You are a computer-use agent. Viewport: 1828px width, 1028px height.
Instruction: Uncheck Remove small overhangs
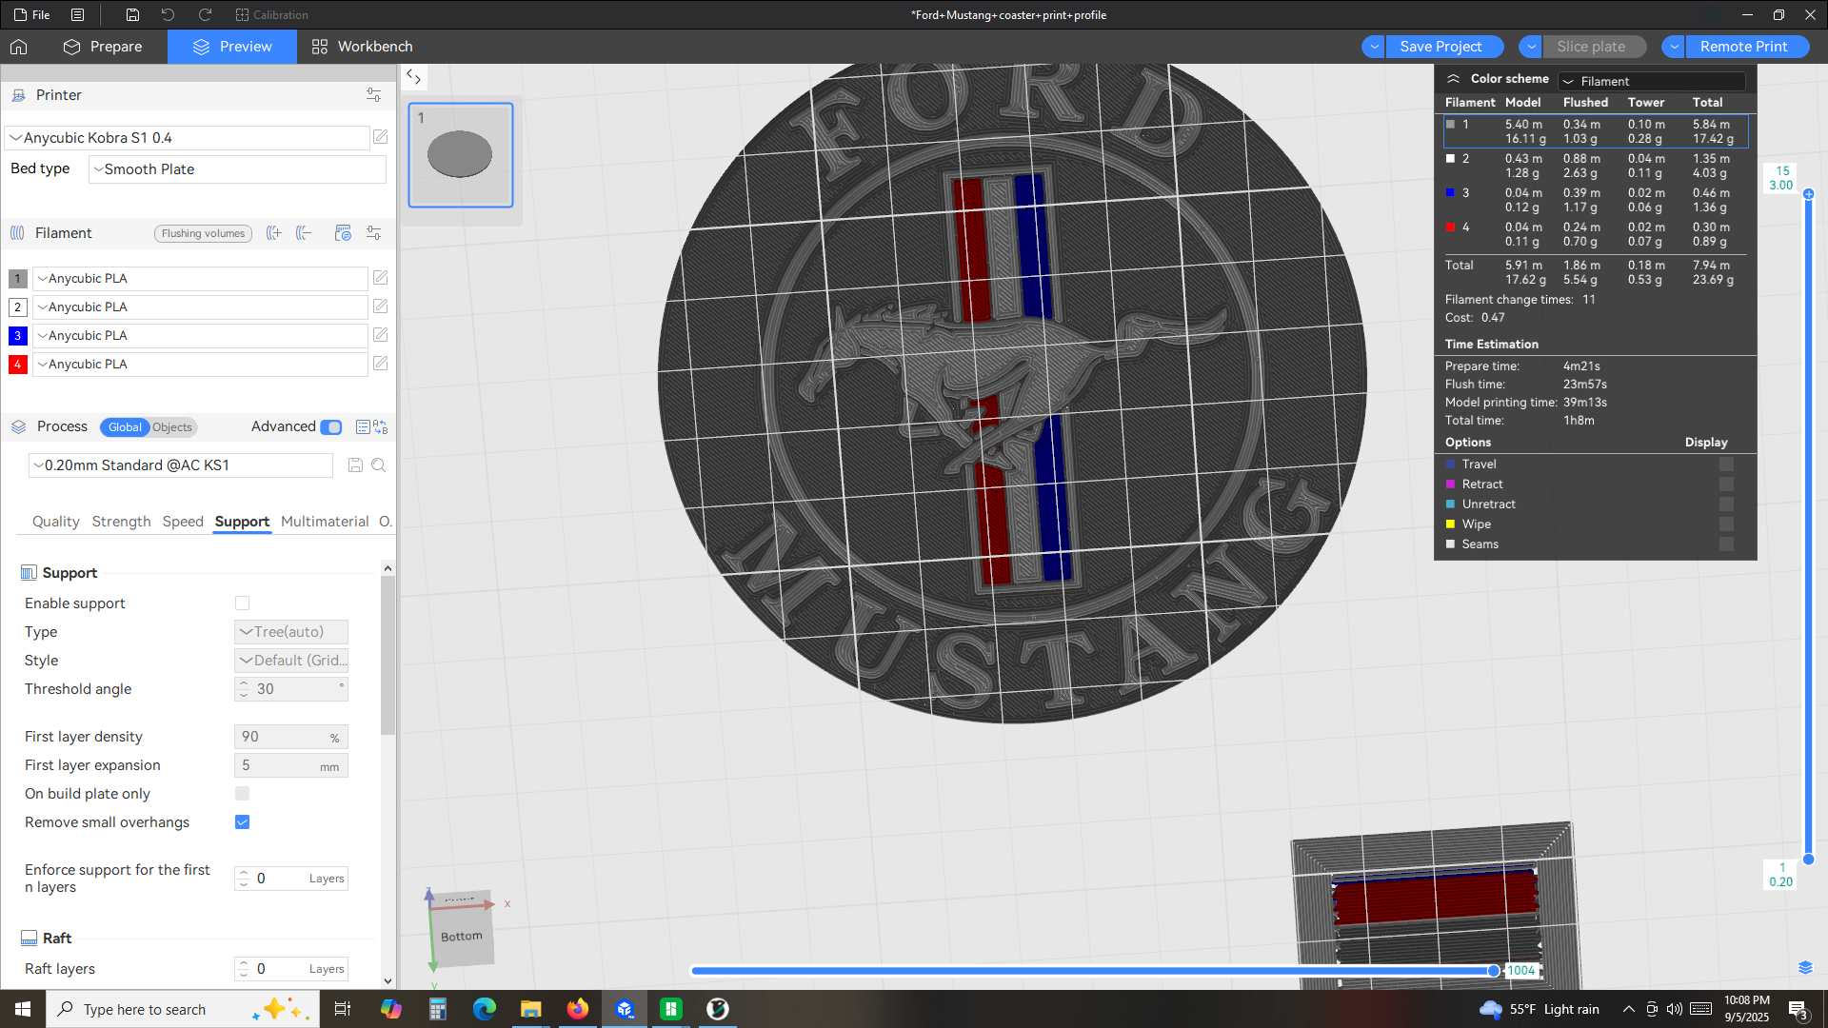pyautogui.click(x=242, y=822)
